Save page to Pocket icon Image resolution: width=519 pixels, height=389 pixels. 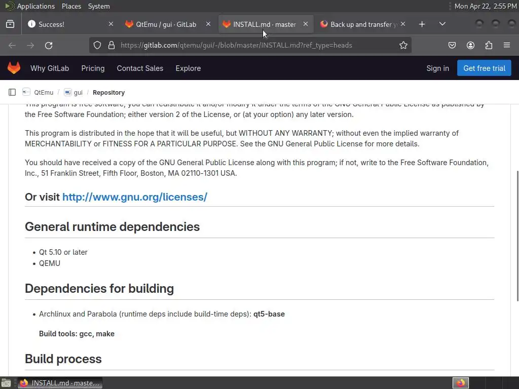pos(452,45)
